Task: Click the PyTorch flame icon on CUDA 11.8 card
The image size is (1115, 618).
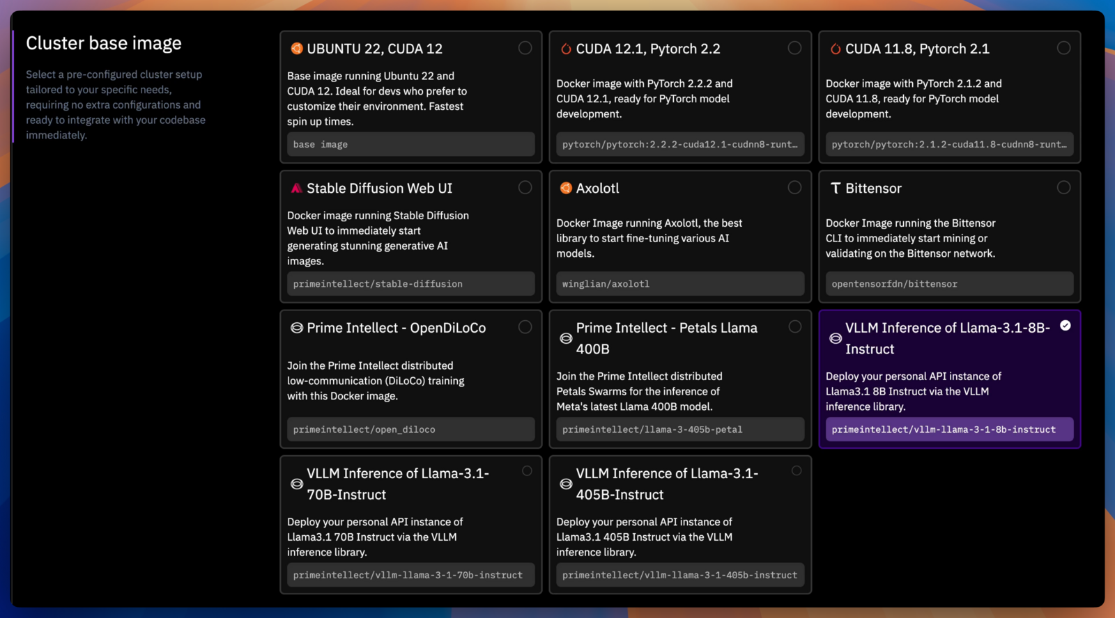Action: [836, 49]
